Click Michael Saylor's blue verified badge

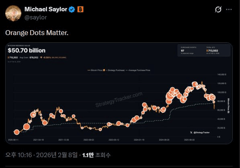tap(72, 9)
